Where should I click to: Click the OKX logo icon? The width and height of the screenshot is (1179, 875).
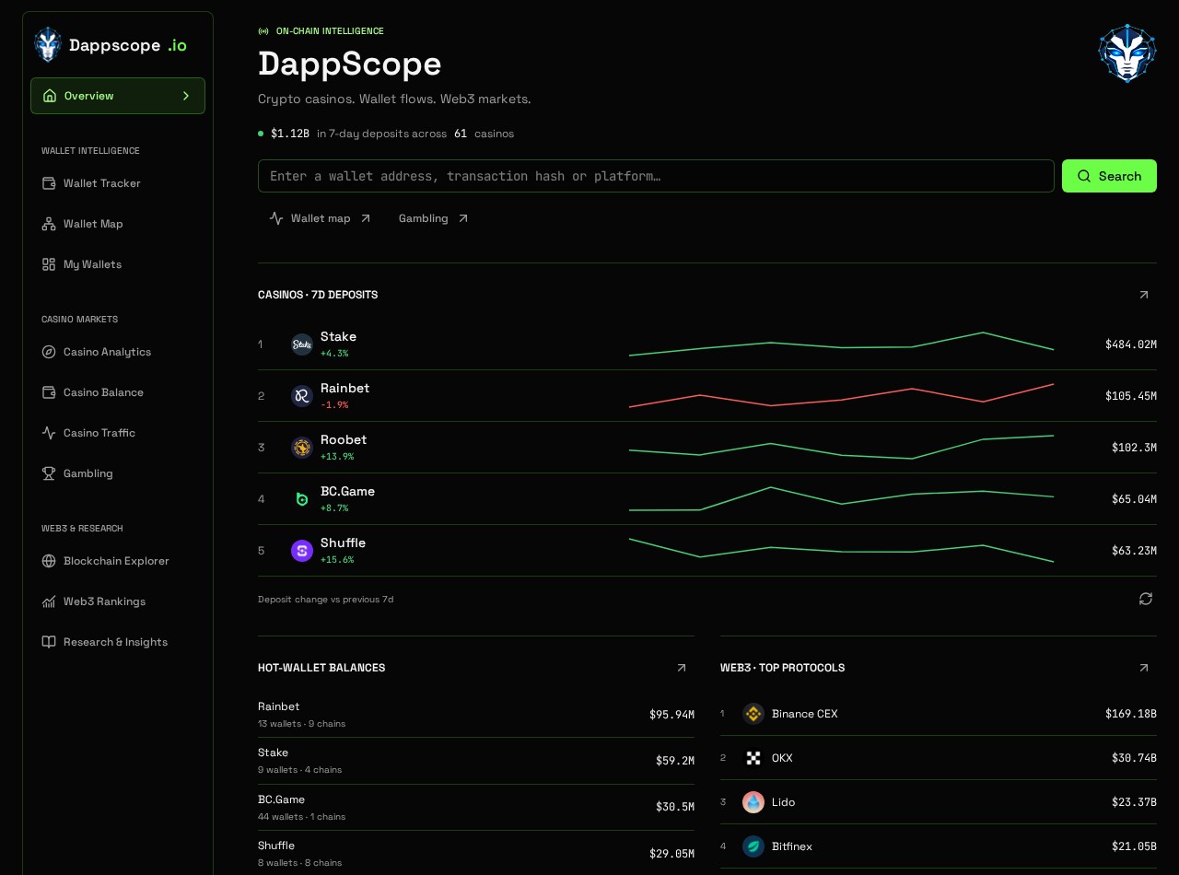pyautogui.click(x=753, y=758)
